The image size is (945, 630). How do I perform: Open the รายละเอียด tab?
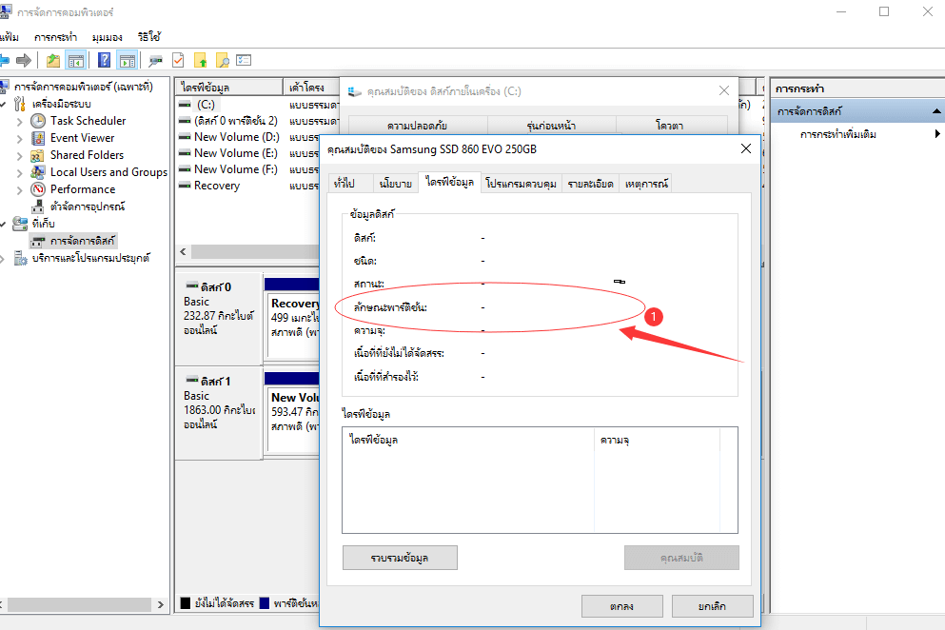(591, 184)
